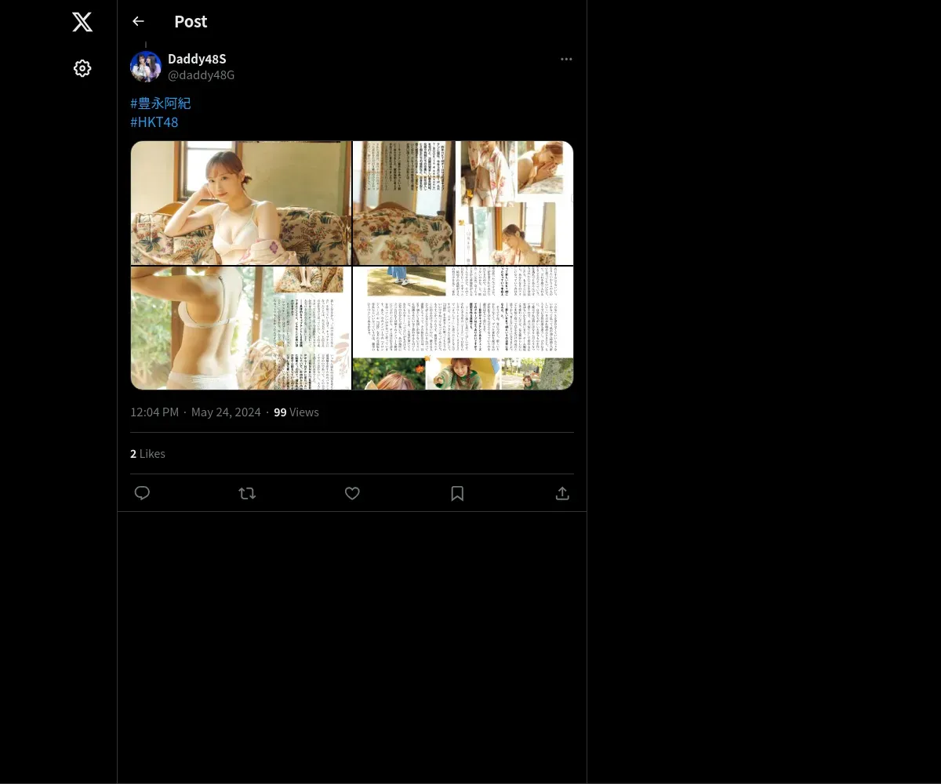Open top-left photo of woman on sofa
Viewport: 941px width, 784px height.
click(x=241, y=203)
